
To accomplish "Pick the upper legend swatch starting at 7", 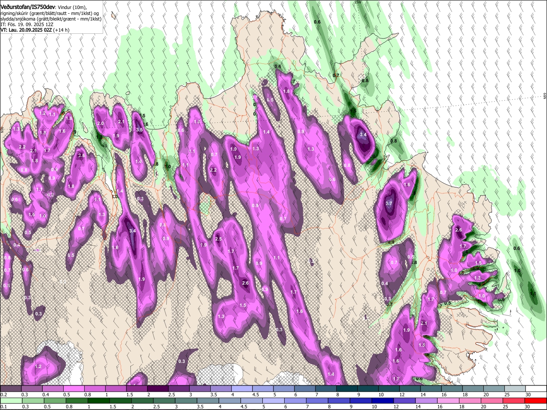I will 325,389.
